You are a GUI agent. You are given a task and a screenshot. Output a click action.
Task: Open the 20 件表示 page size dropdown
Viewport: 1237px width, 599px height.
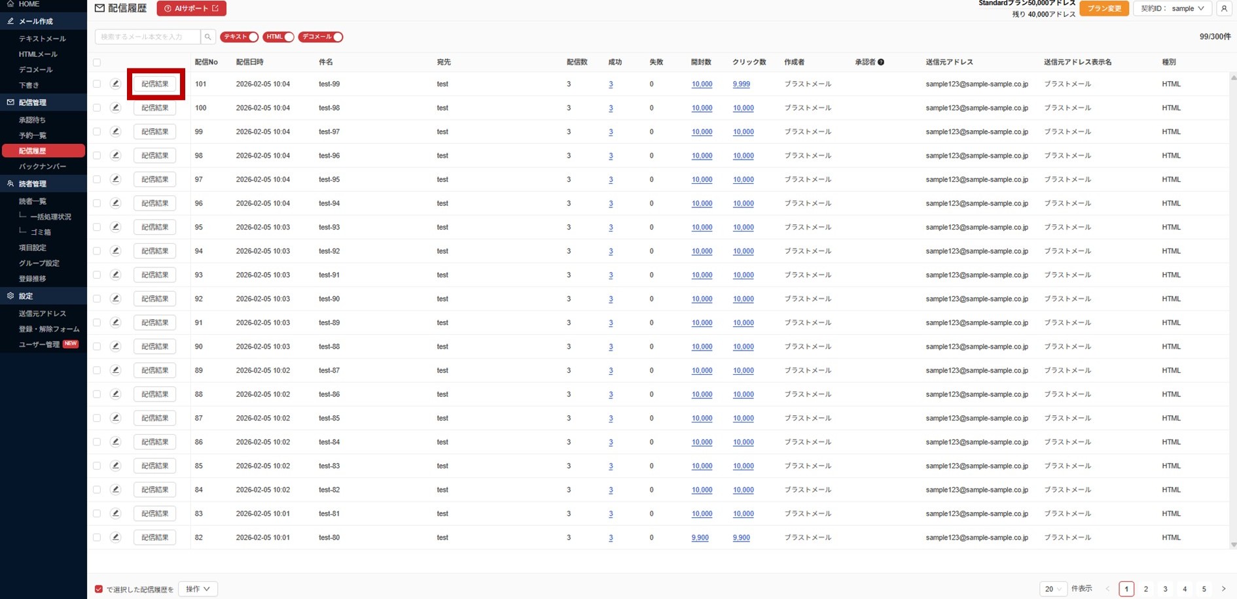point(1052,589)
